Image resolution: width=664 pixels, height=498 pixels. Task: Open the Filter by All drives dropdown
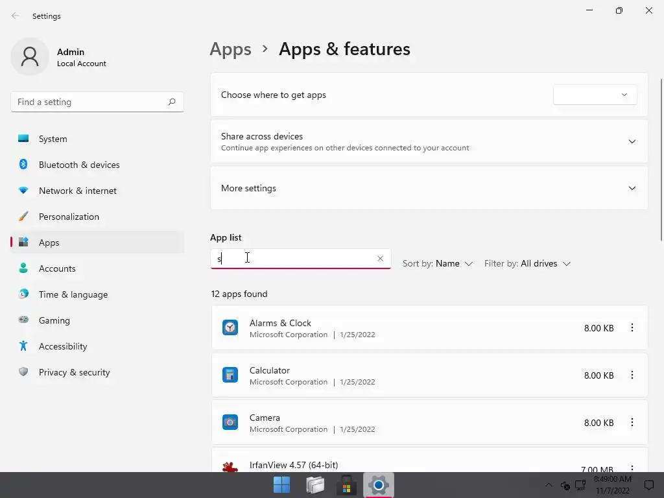click(527, 264)
